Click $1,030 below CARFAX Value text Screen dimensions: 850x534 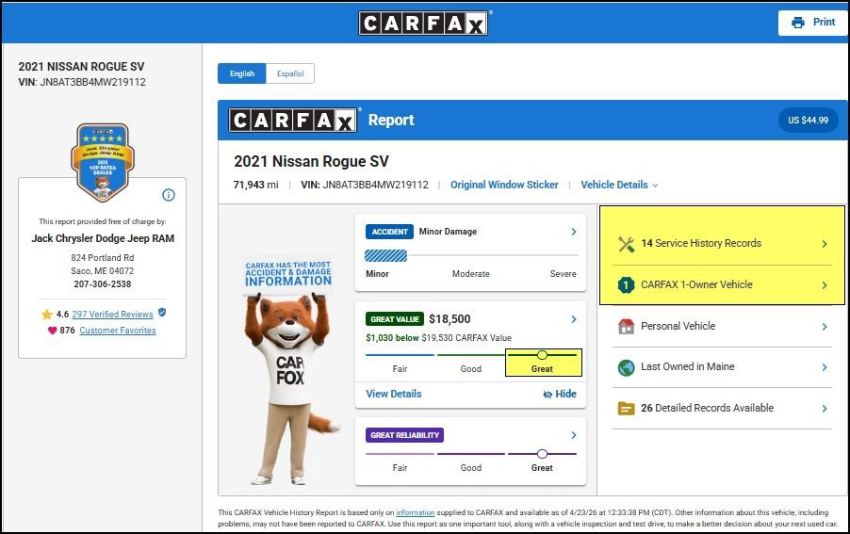pyautogui.click(x=438, y=338)
